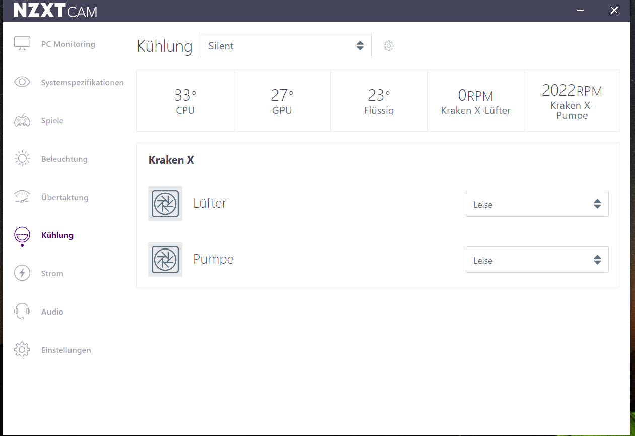Click the Pumpe label
The image size is (635, 436).
coord(214,259)
